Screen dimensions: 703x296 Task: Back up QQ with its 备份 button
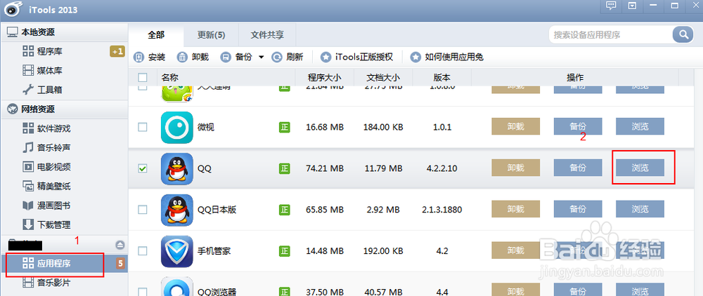(578, 168)
